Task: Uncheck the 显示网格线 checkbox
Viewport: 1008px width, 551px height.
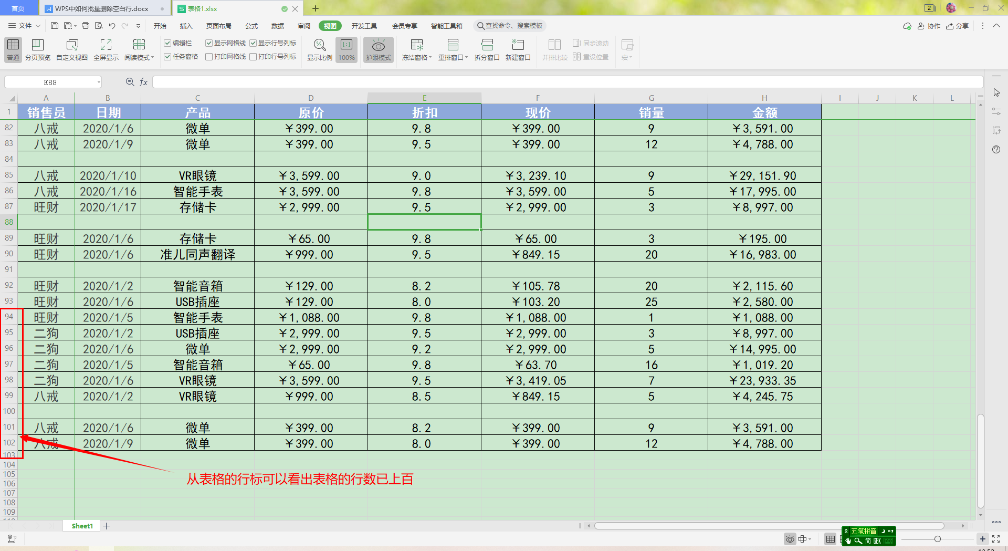Action: [209, 43]
